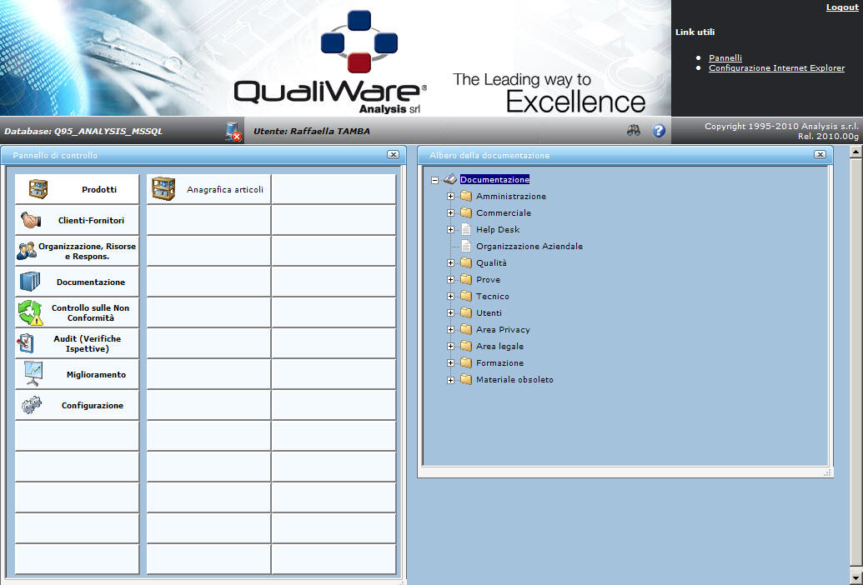Click the binoculars search icon

pyautogui.click(x=635, y=131)
